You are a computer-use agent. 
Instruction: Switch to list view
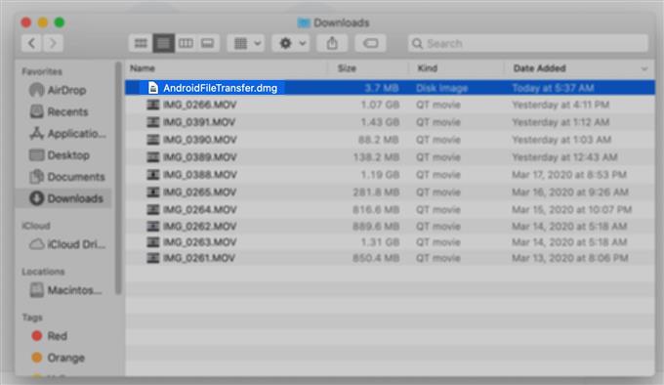coord(163,43)
